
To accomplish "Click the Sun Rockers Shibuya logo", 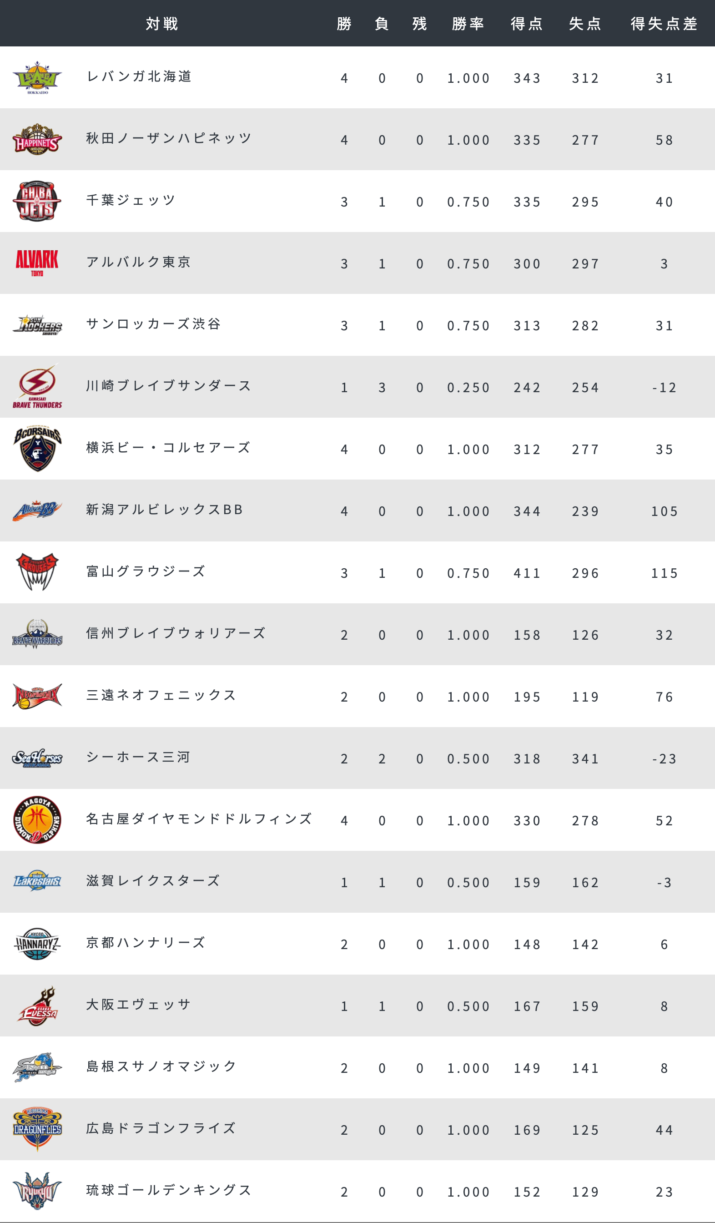I will 37,325.
